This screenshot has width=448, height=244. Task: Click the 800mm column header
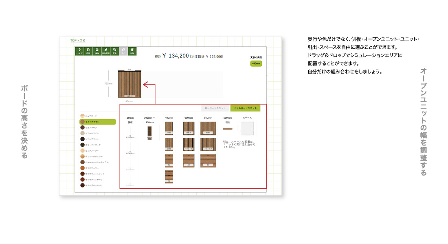(208, 118)
